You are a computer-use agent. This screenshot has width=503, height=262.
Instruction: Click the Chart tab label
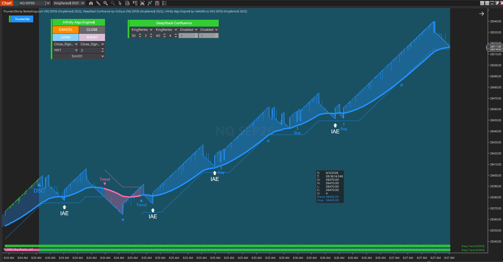pos(7,3)
